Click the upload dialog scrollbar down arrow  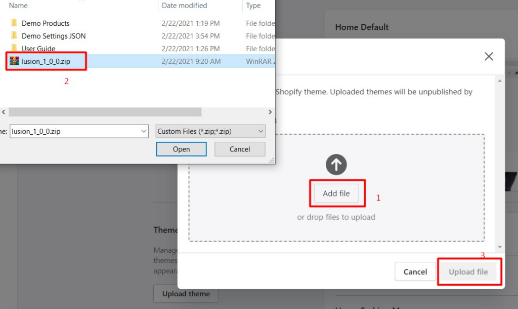[x=500, y=247]
